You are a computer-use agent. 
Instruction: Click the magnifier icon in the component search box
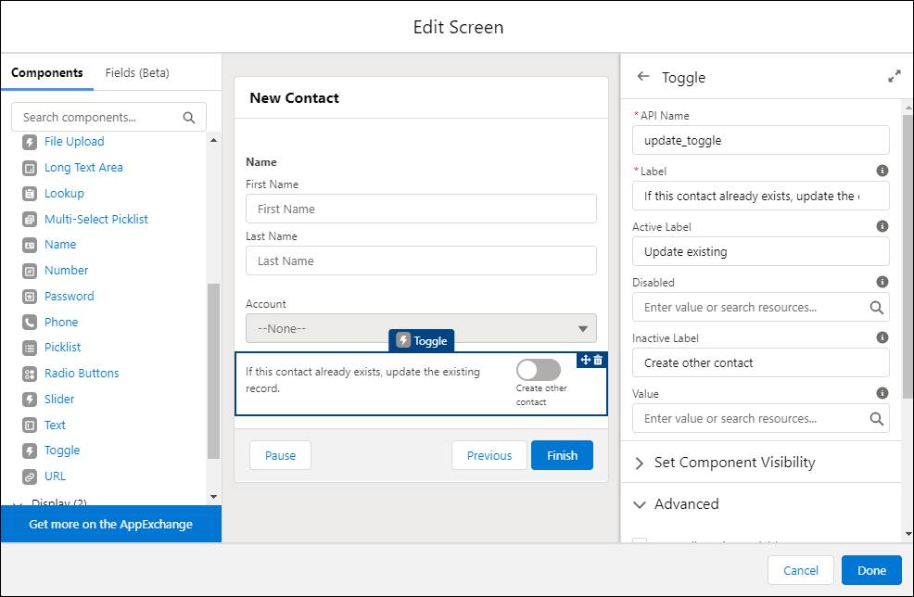pyautogui.click(x=188, y=117)
